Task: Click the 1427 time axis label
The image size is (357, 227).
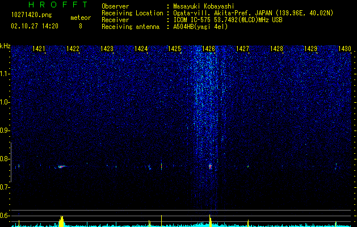Action: click(x=242, y=49)
